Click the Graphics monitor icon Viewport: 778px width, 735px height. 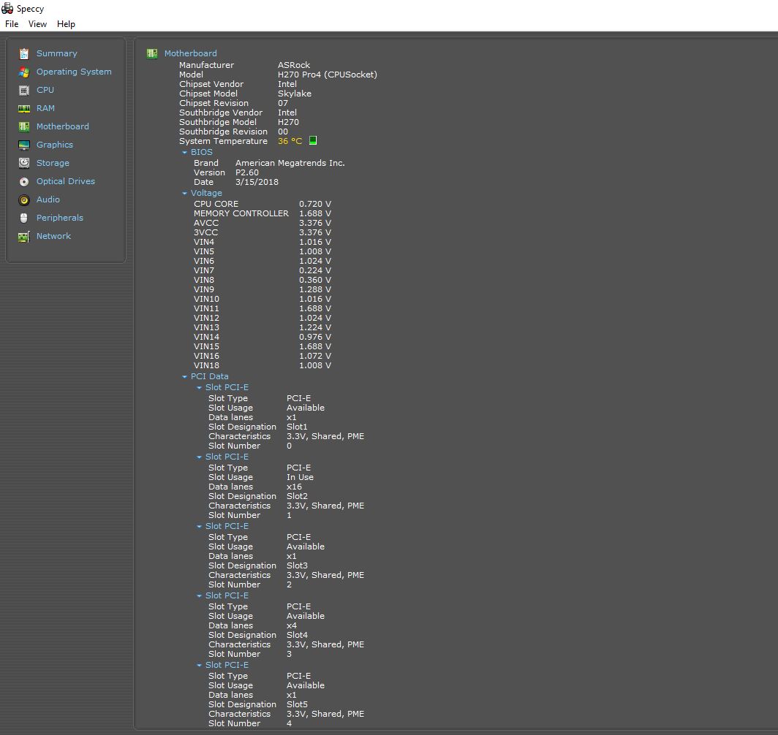pyautogui.click(x=24, y=145)
